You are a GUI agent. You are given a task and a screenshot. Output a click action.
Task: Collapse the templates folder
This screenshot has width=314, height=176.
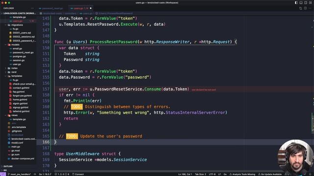click(x=17, y=76)
